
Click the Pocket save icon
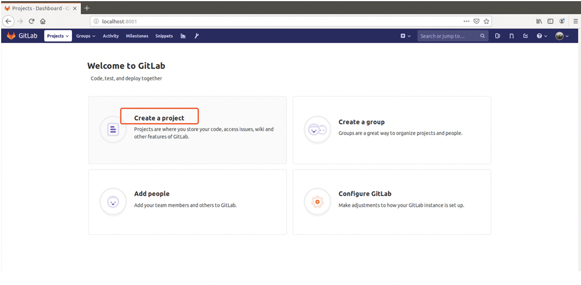pyautogui.click(x=477, y=21)
